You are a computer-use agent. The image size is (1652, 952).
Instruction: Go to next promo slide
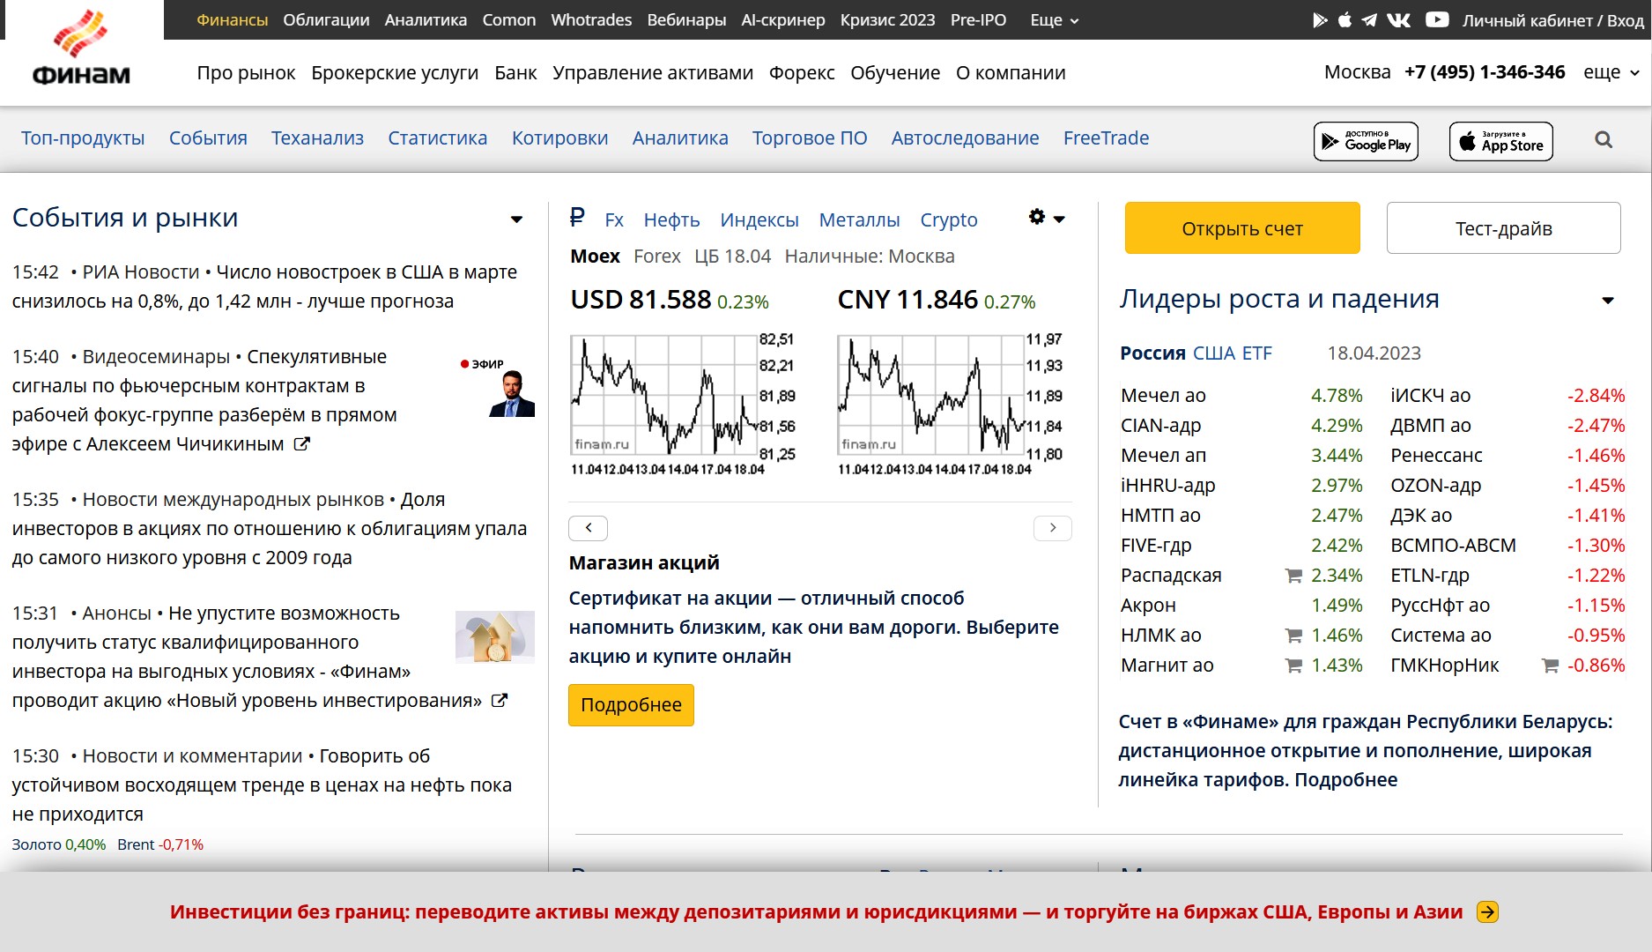point(1052,528)
